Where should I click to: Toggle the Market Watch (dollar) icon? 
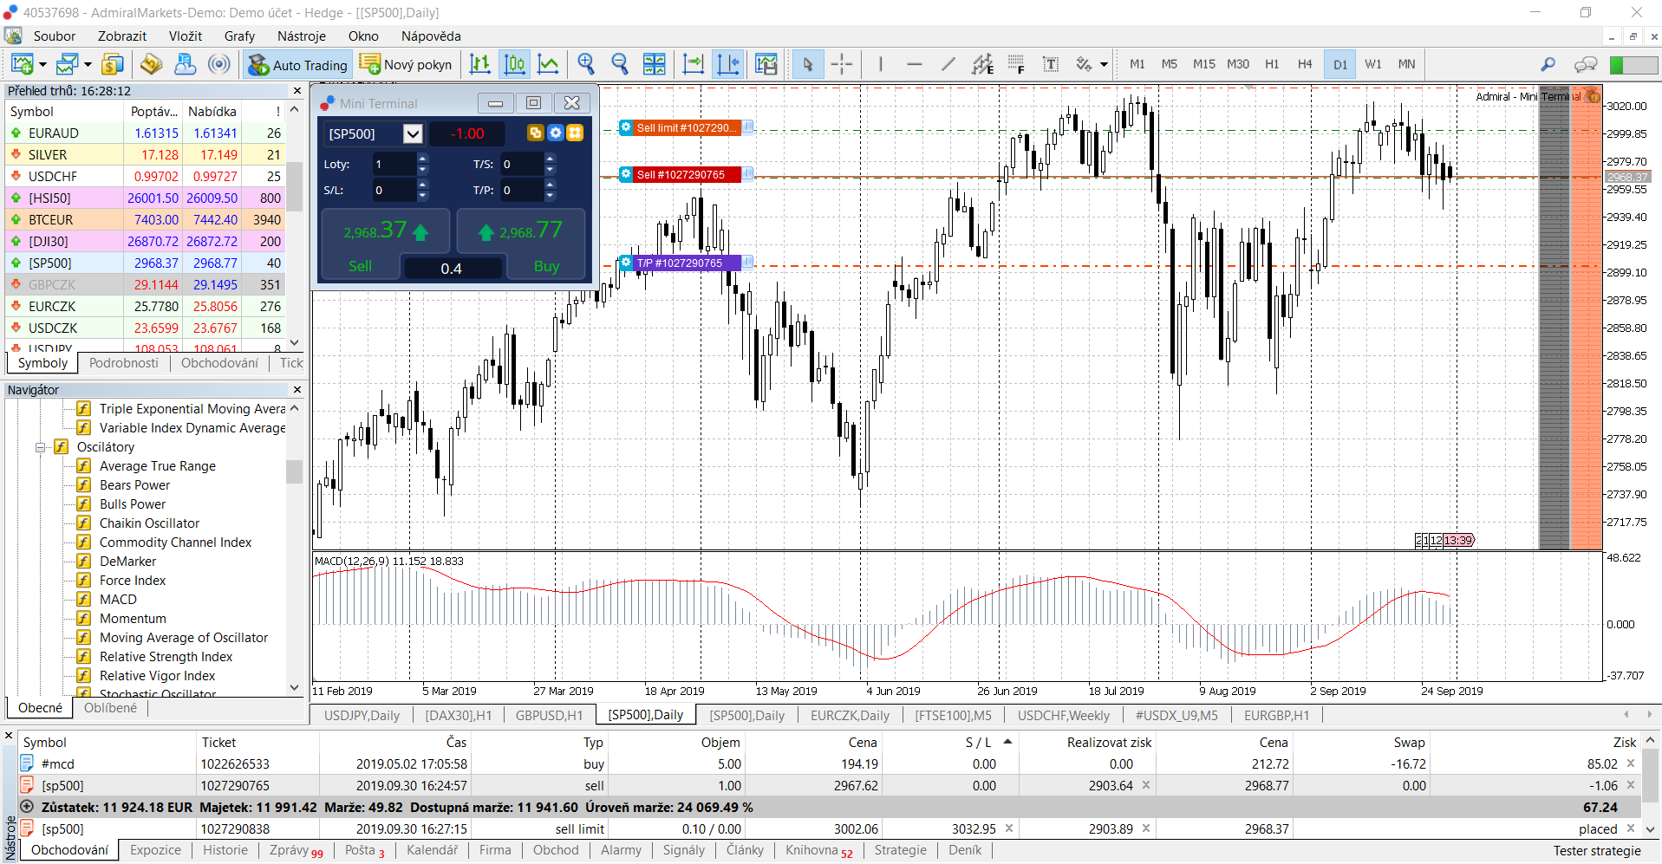click(113, 64)
